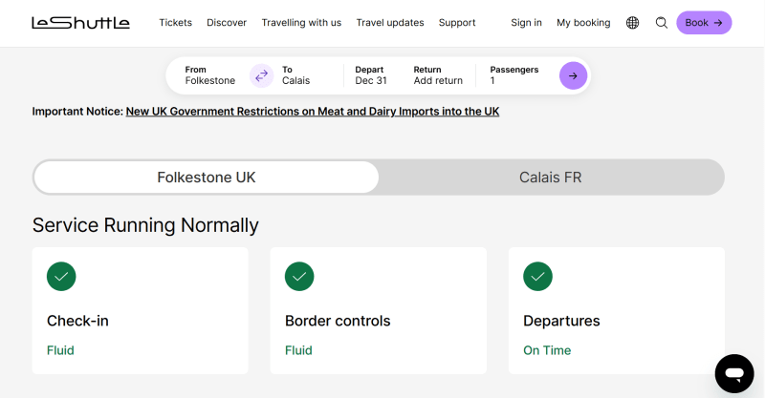Select the Depart date field
Viewport: 765px width, 398px height.
[371, 75]
